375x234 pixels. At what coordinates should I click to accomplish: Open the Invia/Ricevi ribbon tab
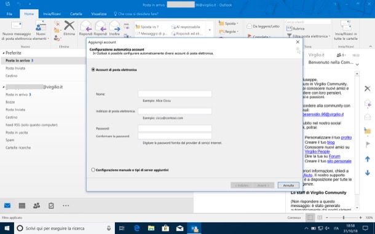(x=52, y=14)
